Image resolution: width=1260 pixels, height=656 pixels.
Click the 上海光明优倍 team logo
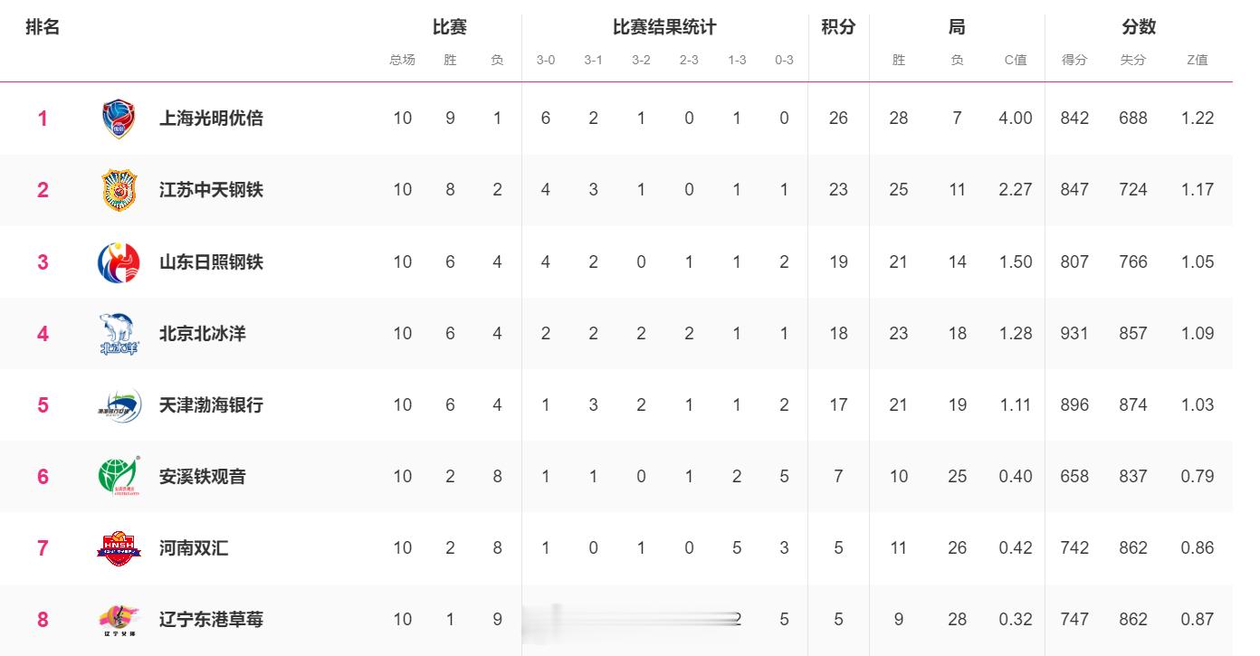pos(119,119)
